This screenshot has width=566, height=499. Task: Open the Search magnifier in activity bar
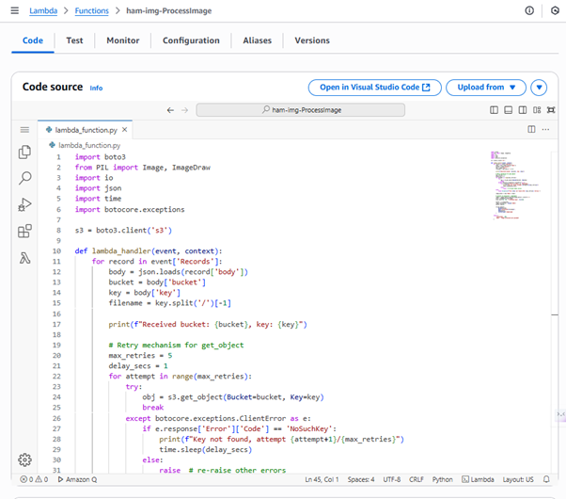pyautogui.click(x=24, y=178)
